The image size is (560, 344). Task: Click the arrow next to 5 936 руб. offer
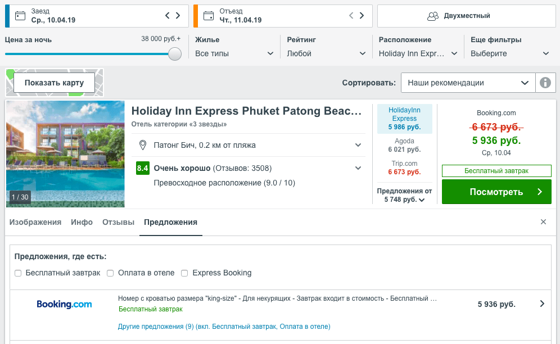542,304
